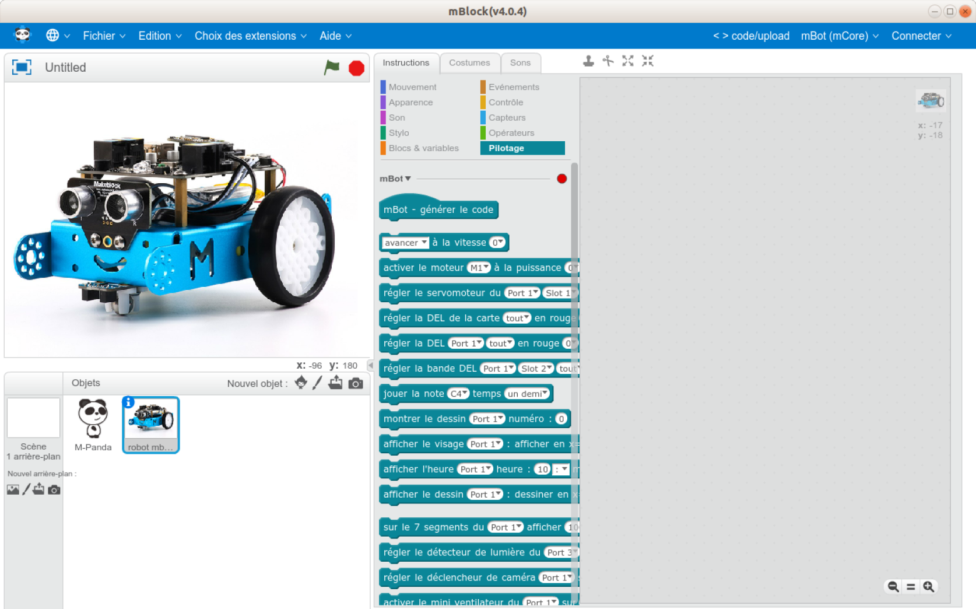The image size is (976, 609).
Task: Select the Son block category
Action: tap(396, 117)
